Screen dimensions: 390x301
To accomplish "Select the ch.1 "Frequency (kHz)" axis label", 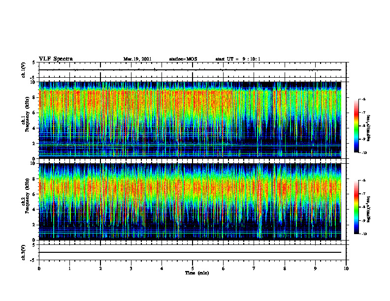I will 27,114.
